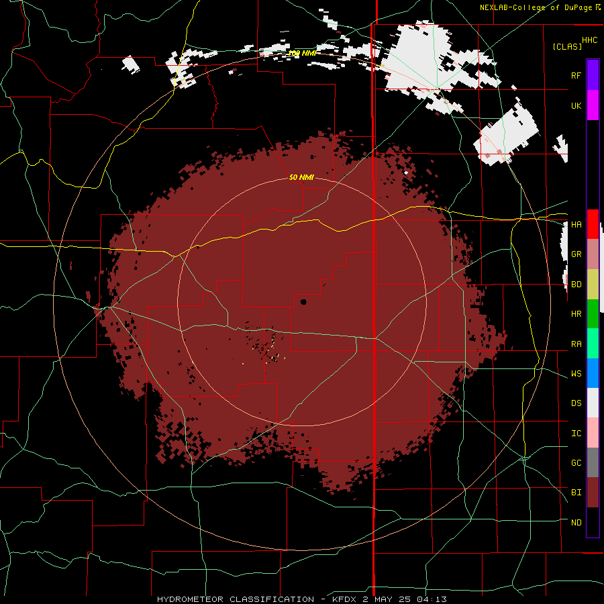This screenshot has width=604, height=604.
Task: Click the IC legend label
Action: click(576, 434)
